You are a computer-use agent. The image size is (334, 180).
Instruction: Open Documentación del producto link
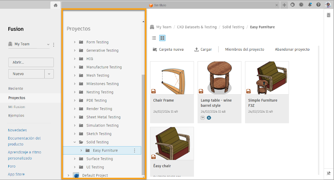(24, 141)
